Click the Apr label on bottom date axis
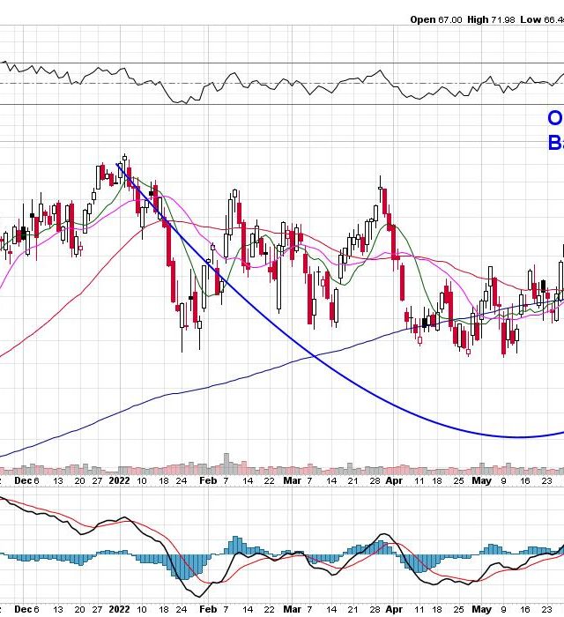Screen dimensions: 564x617 coord(395,609)
